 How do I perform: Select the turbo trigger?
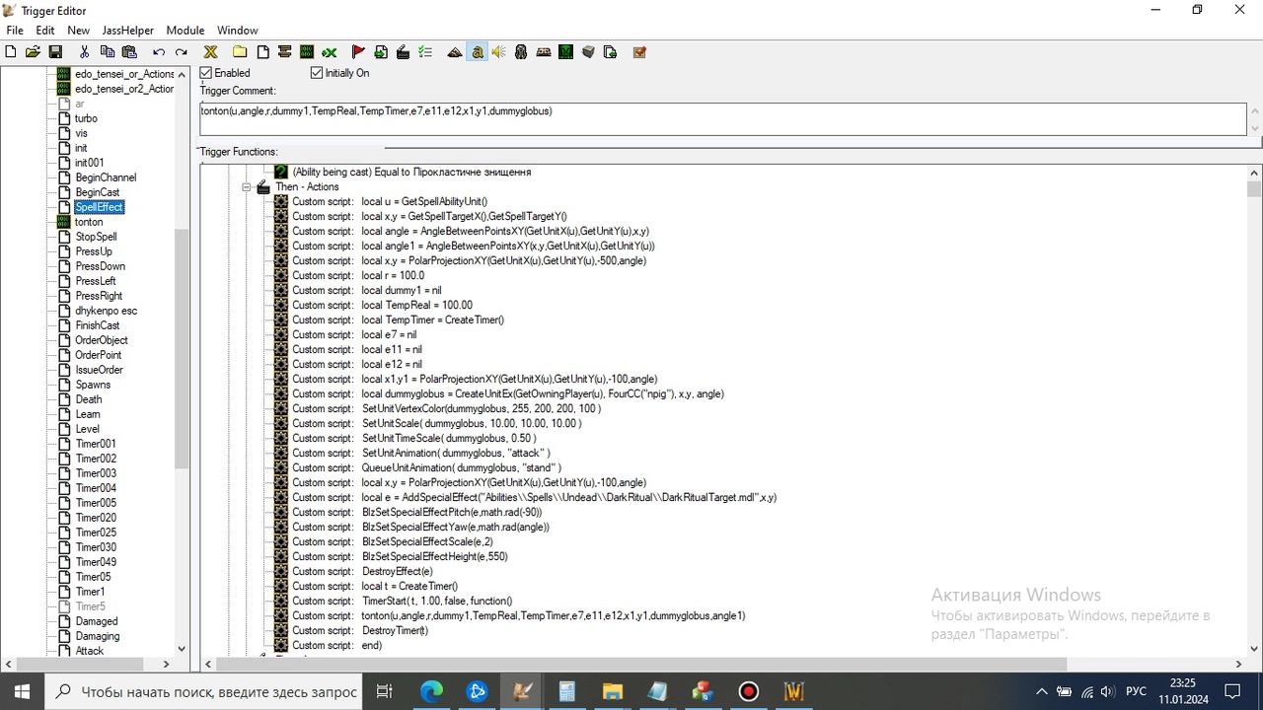[x=86, y=118]
